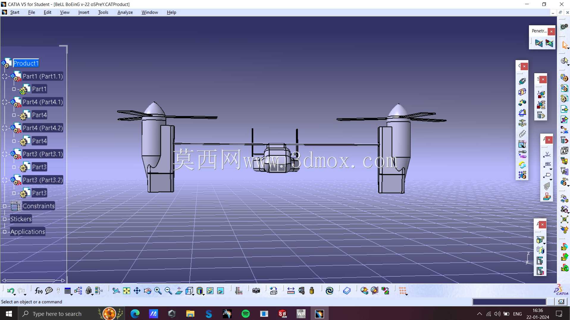Viewport: 570px width, 320px height.
Task: Open Spotify from the taskbar
Action: point(245,314)
